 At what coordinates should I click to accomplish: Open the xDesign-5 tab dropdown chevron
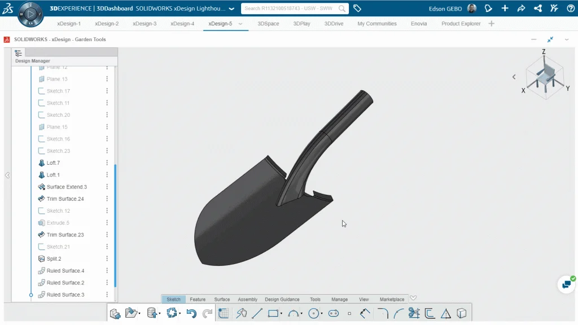[x=240, y=24]
